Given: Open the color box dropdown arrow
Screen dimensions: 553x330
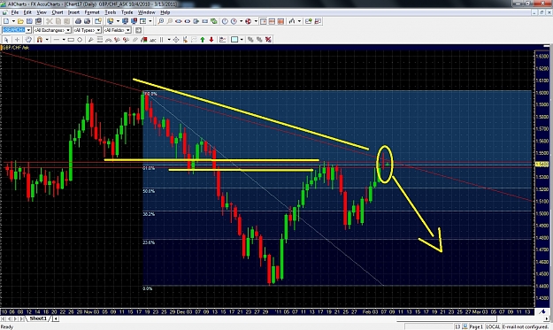Looking at the screenshot, I should [242, 40].
